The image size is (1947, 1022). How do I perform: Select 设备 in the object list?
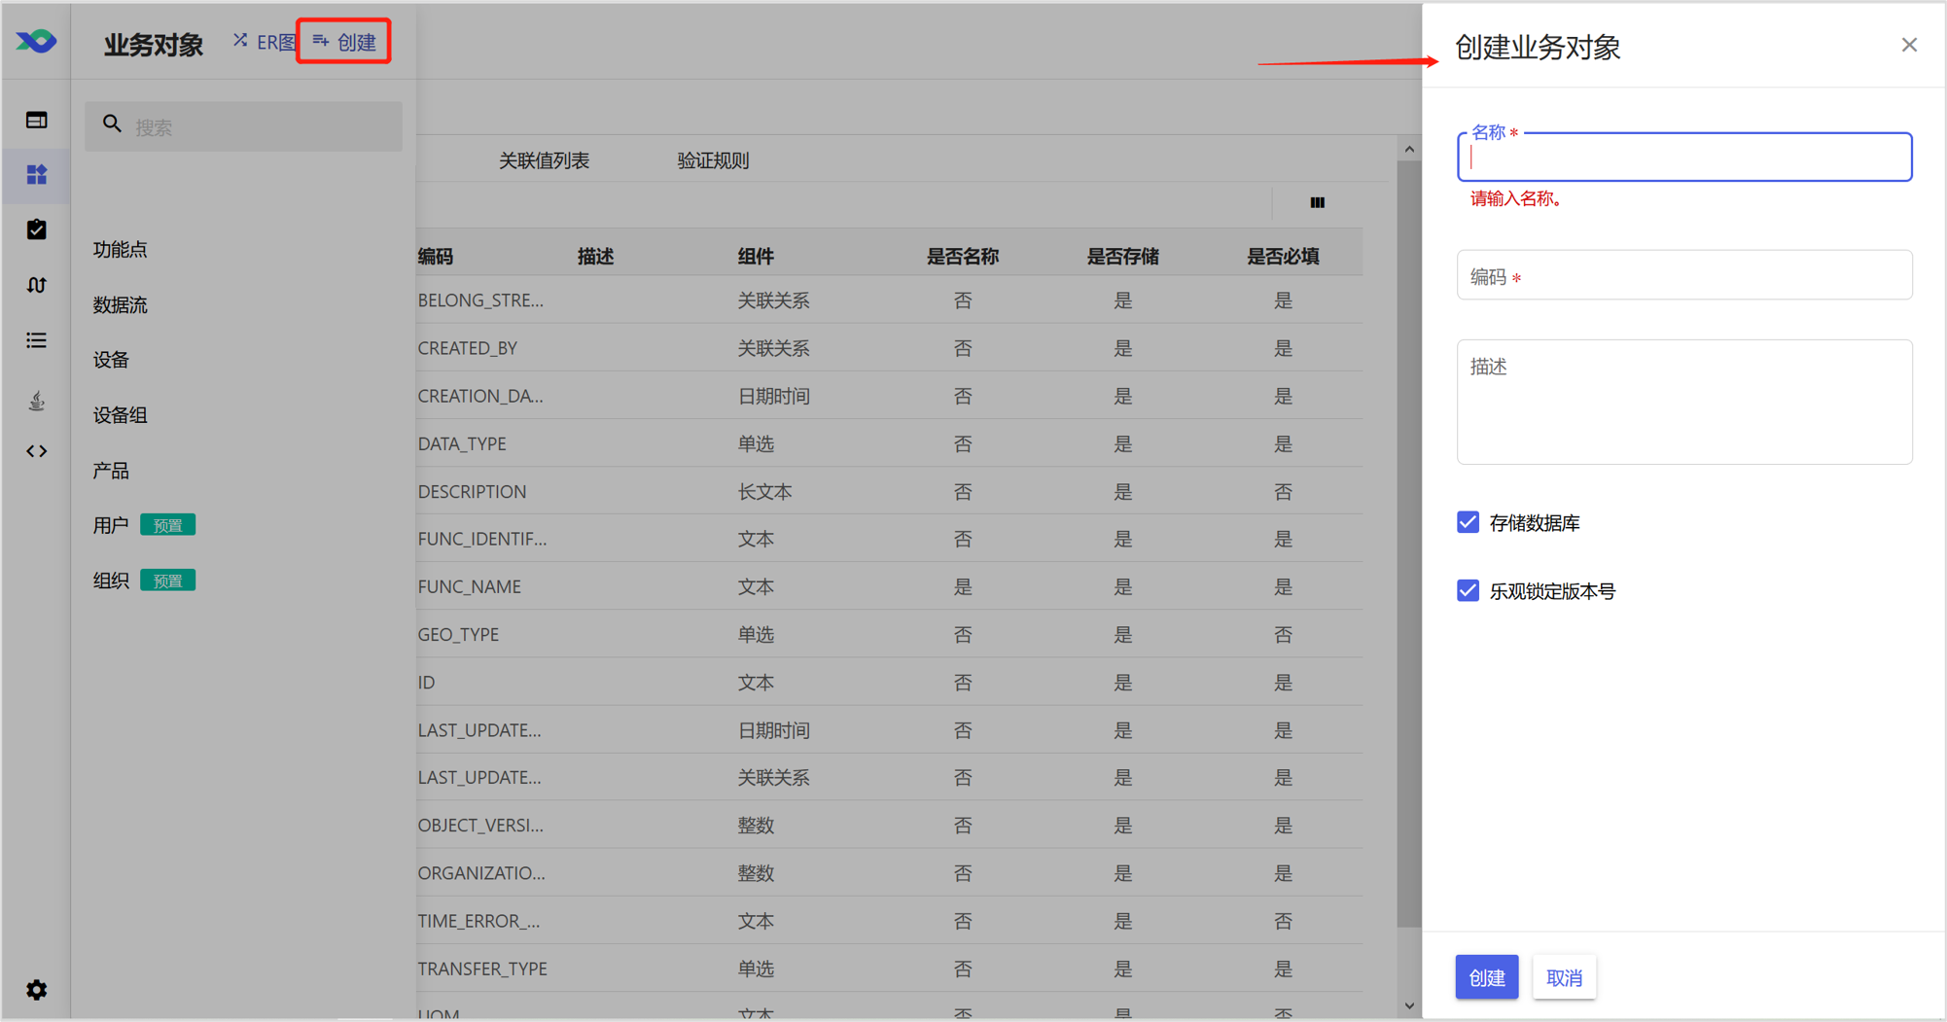coord(111,360)
